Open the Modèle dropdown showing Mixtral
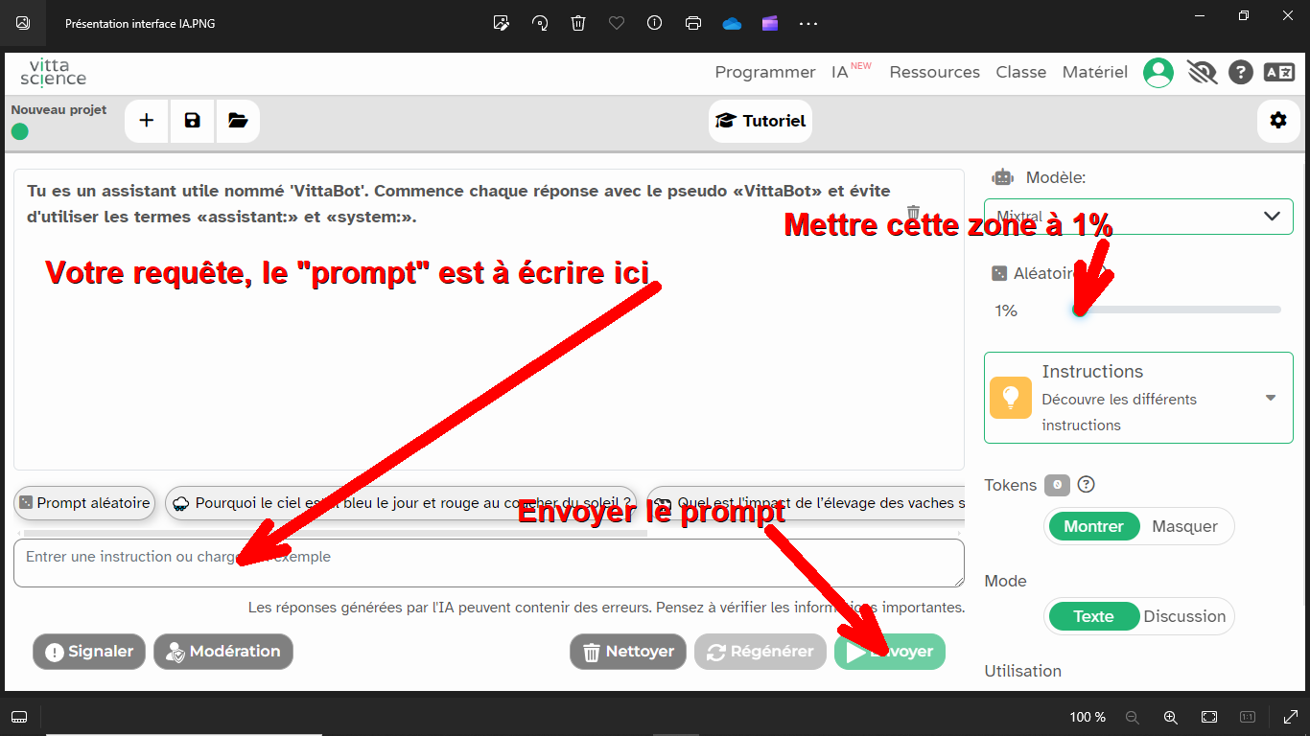The width and height of the screenshot is (1310, 736). (x=1138, y=217)
